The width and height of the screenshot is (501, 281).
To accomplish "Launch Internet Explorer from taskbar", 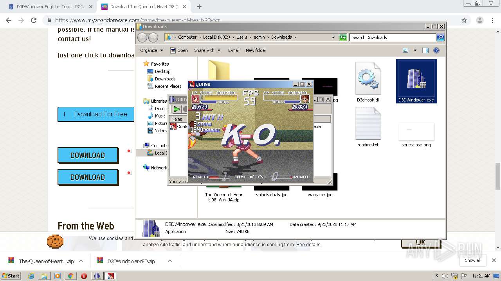I will (31, 276).
